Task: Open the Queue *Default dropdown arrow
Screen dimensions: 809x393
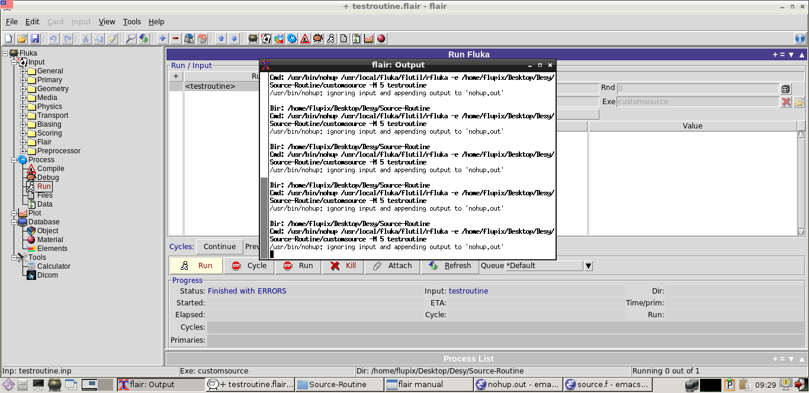Action: pyautogui.click(x=588, y=266)
